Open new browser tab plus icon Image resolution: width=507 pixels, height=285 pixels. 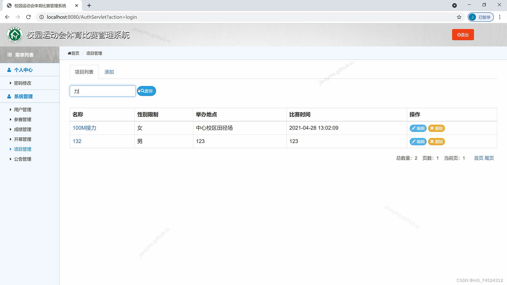89,6
